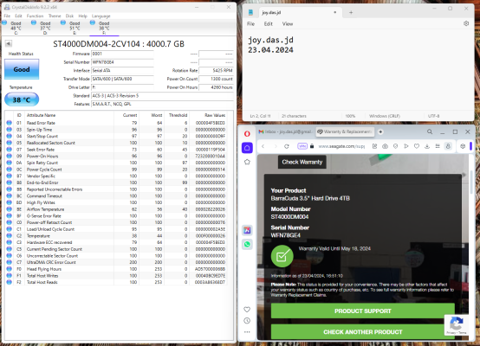Select the Read Error Rate attribute row
The image size is (480, 346).
coord(116,123)
